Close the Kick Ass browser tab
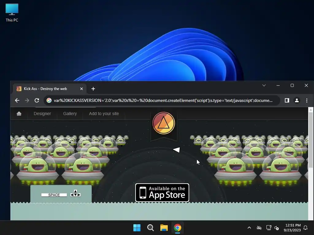 [x=82, y=89]
